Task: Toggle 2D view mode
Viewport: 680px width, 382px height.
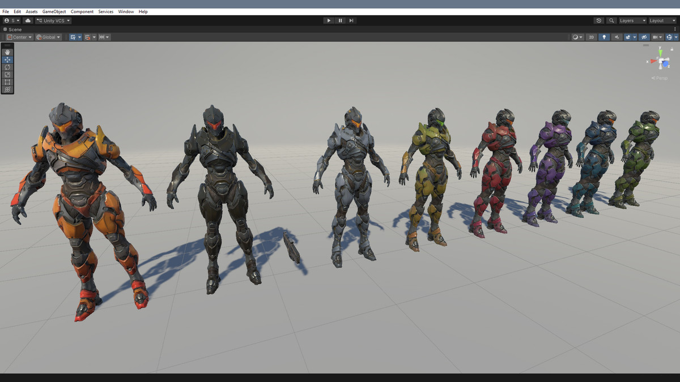Action: [x=591, y=37]
